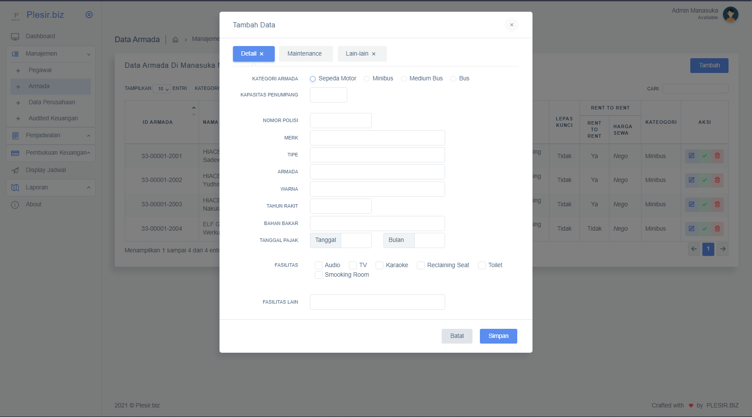
Task: Click the About info icon
Action: [16, 204]
